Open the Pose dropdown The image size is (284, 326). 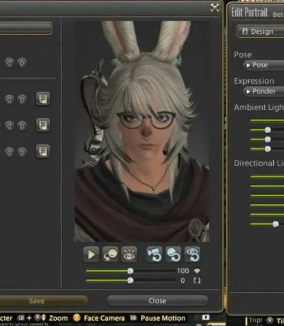(x=262, y=65)
